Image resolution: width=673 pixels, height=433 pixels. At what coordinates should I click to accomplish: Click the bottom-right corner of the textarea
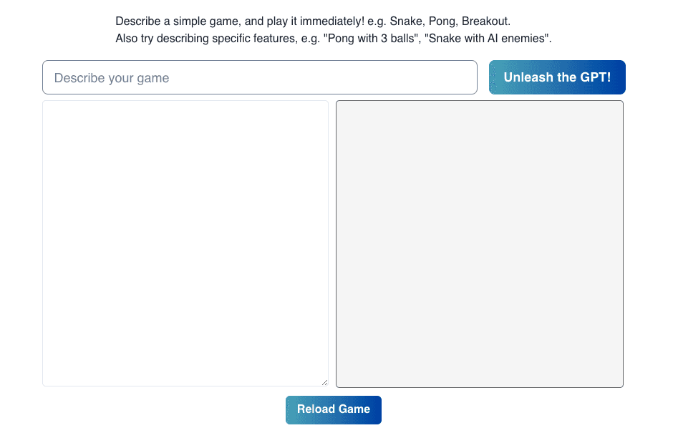324,383
